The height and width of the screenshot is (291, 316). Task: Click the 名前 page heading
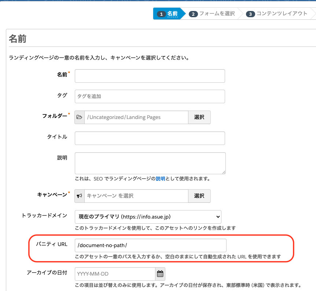[18, 39]
